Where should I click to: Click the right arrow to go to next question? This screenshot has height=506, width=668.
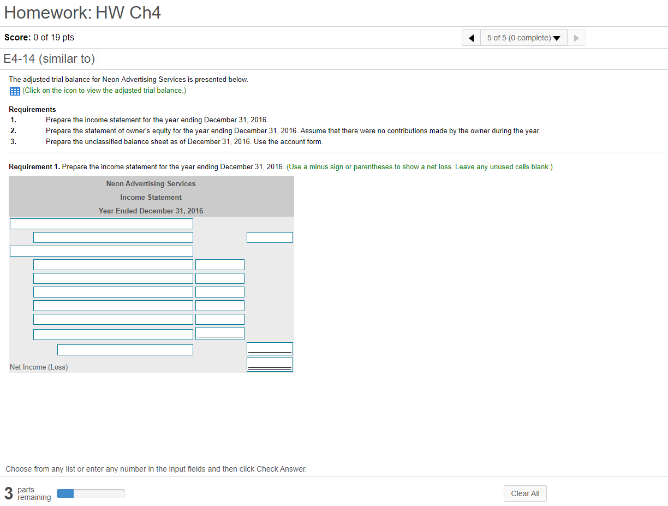point(576,38)
